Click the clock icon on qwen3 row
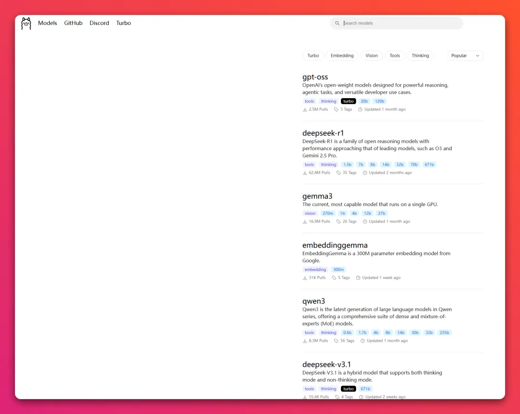This screenshot has height=414, width=520. point(363,341)
